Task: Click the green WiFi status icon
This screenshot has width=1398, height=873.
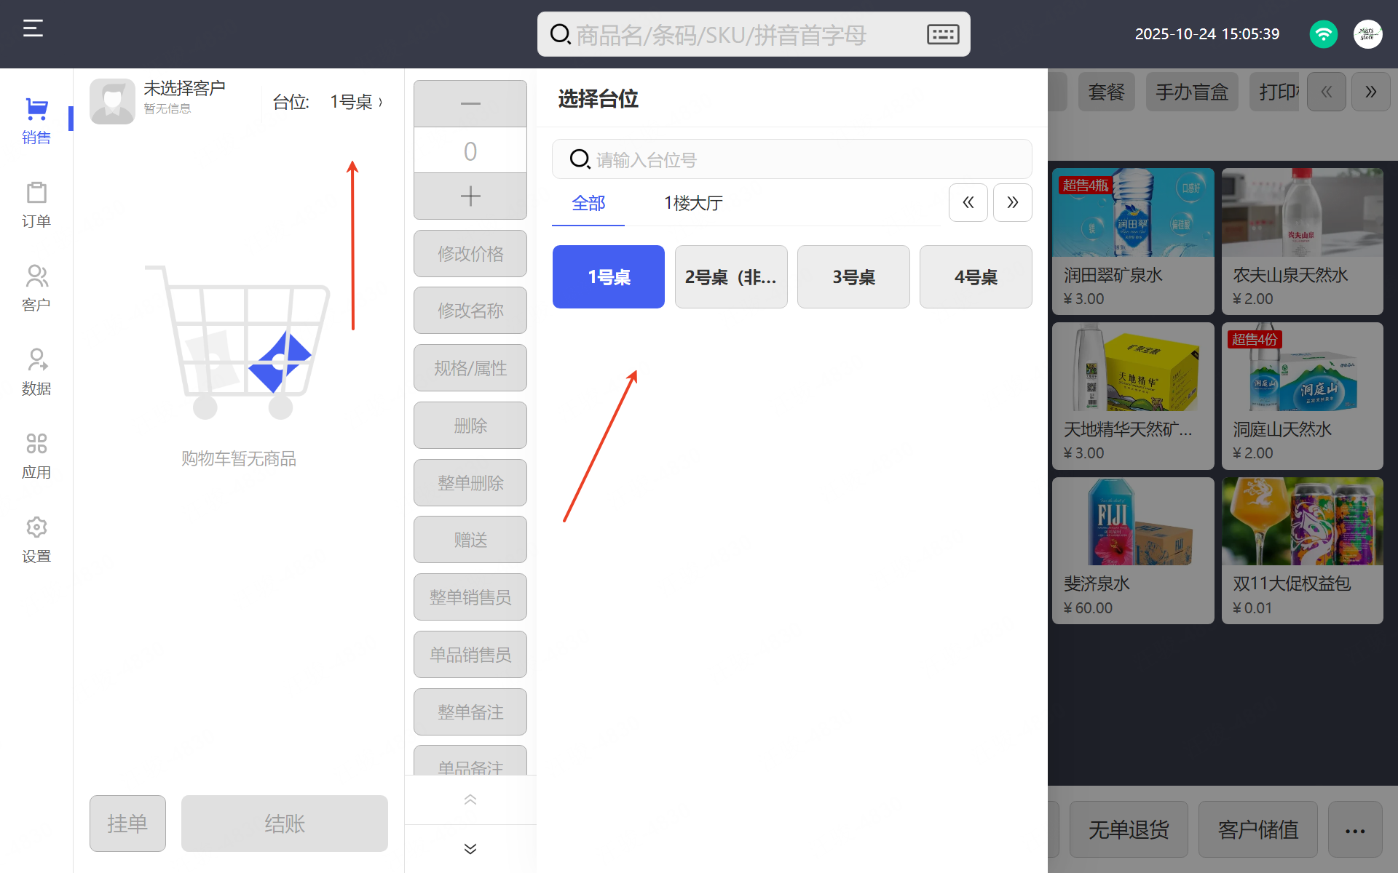Action: [1323, 34]
